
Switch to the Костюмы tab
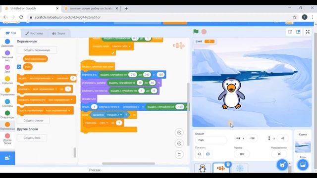[34, 33]
